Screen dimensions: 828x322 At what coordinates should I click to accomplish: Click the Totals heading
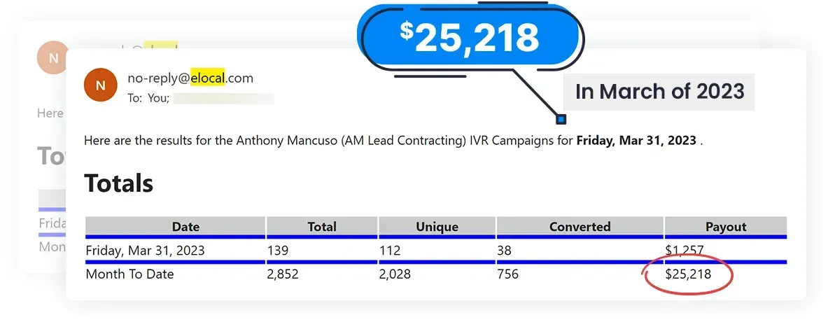[x=119, y=183]
